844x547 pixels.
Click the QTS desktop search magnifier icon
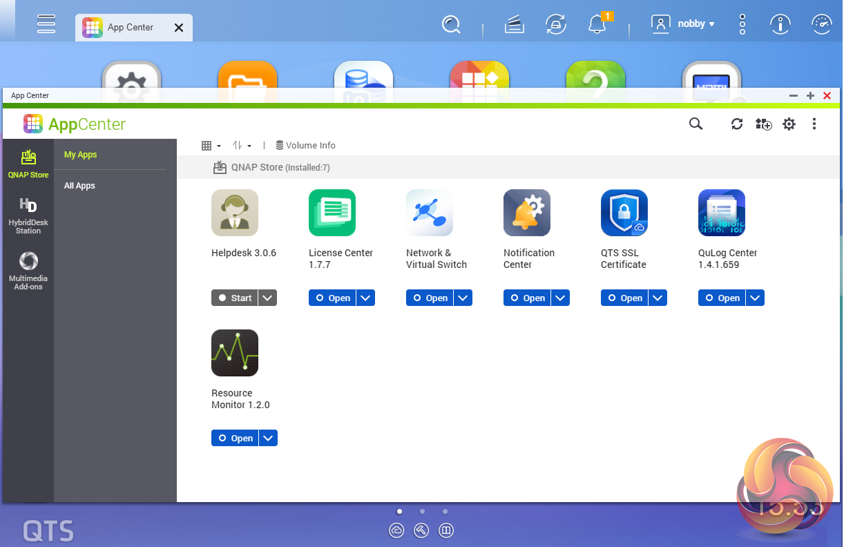[x=451, y=25]
